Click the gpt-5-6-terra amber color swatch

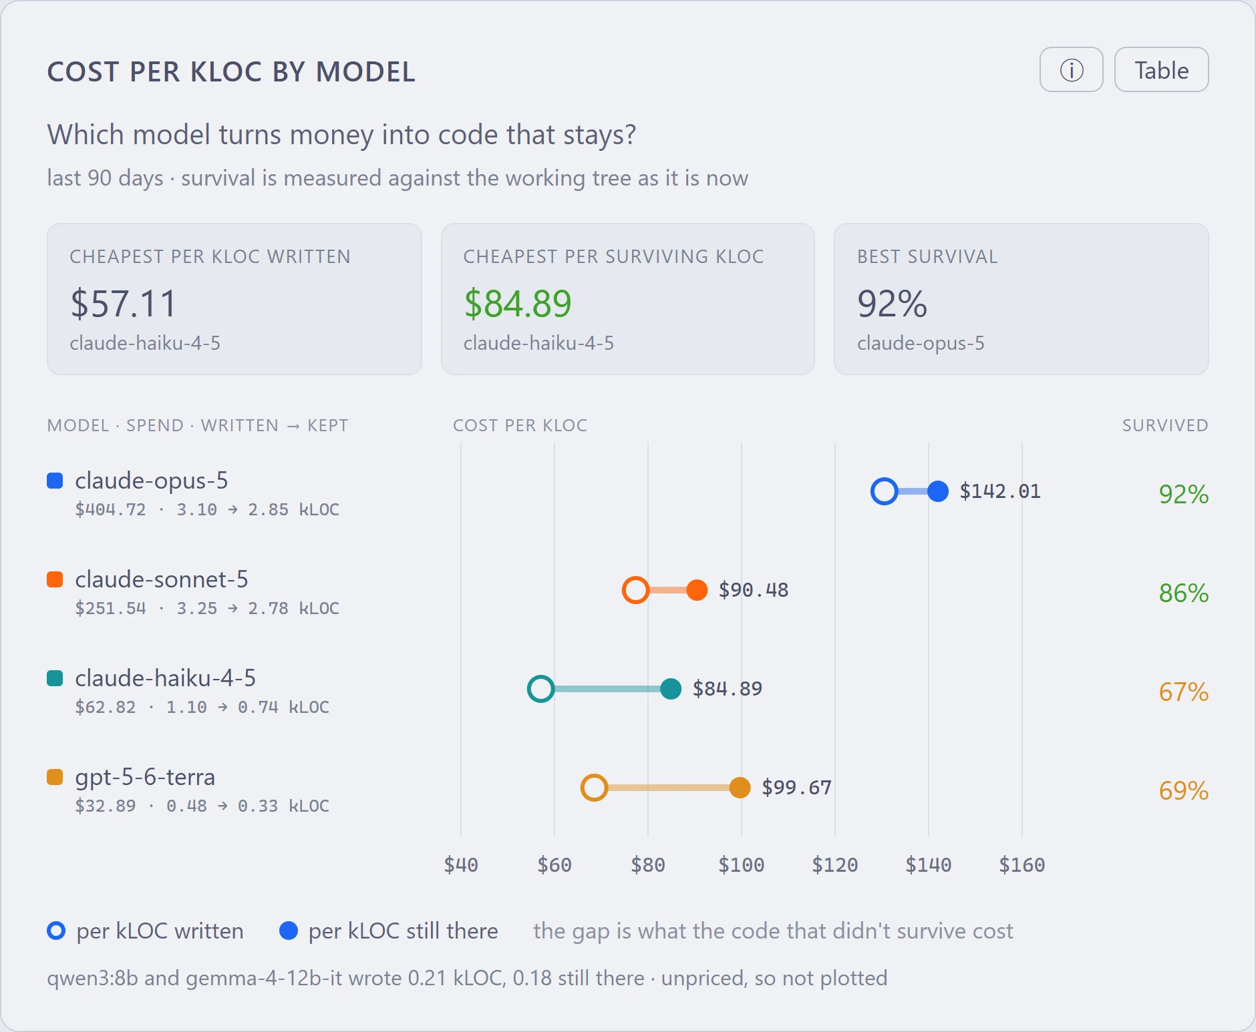(55, 777)
